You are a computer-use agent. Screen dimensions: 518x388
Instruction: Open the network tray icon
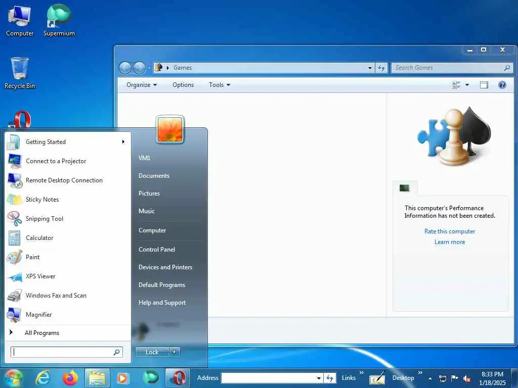pyautogui.click(x=442, y=378)
